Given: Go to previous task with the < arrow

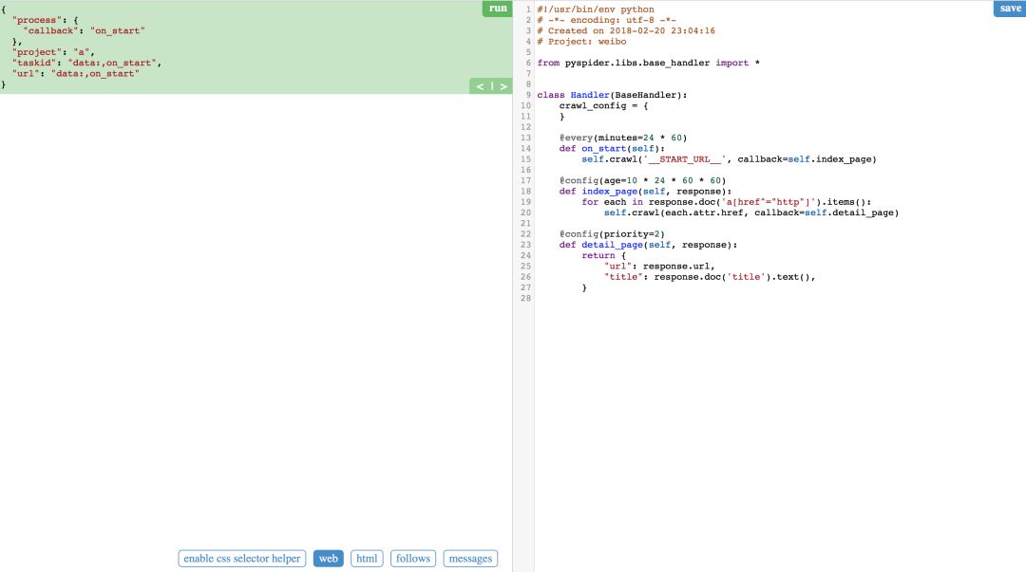Looking at the screenshot, I should click(x=481, y=86).
